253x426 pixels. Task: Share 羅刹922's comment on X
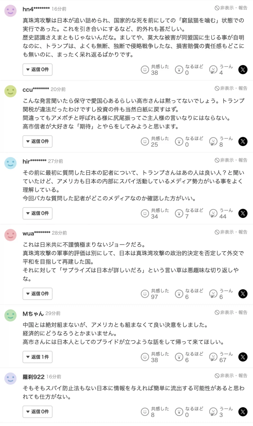243,412
